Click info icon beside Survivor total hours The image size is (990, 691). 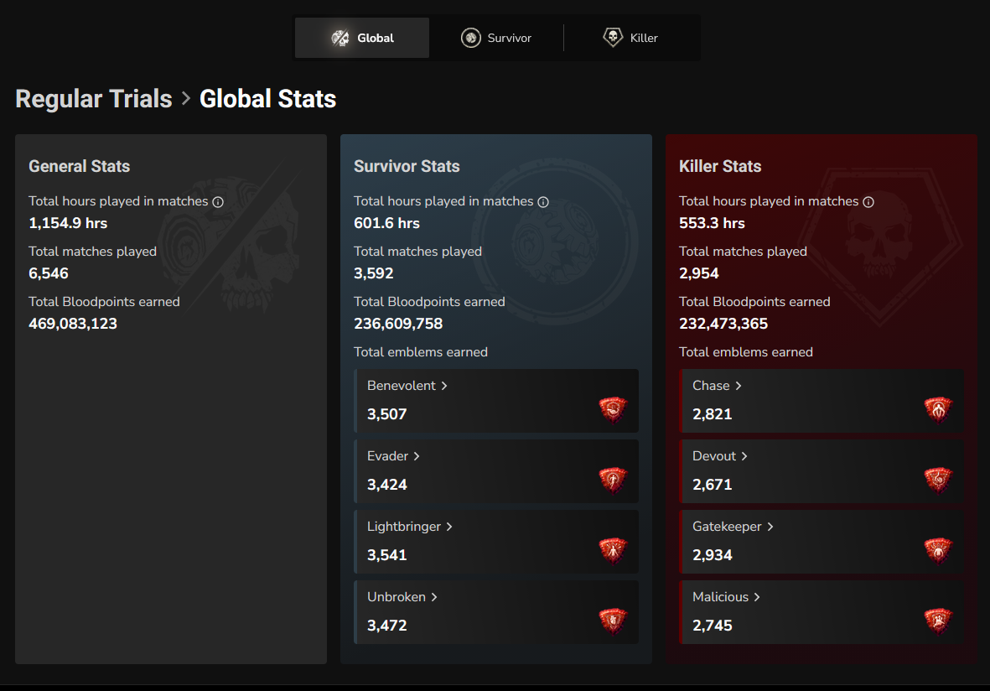[543, 202]
